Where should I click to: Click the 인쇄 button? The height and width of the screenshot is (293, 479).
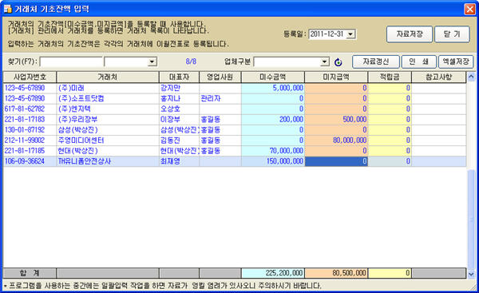pyautogui.click(x=418, y=61)
